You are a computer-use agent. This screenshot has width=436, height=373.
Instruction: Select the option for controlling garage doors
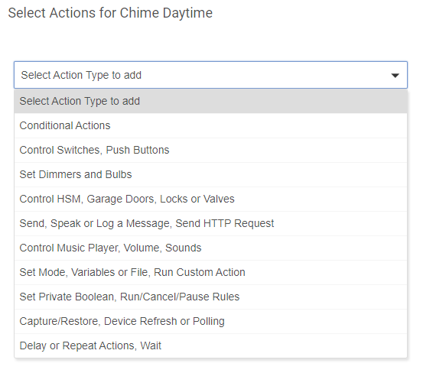210,199
